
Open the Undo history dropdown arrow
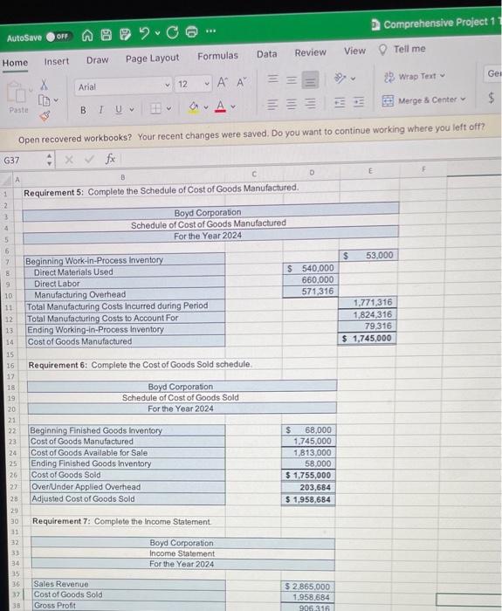[x=157, y=33]
